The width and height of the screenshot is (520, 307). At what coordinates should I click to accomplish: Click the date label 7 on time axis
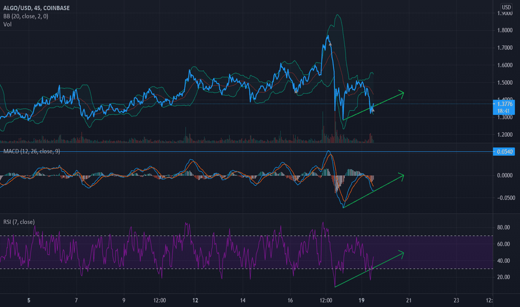[76, 300]
